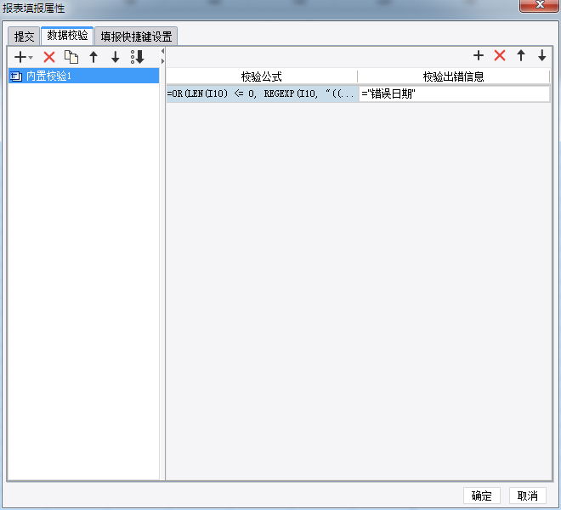Delete the selected validation in left panel
Viewport: 561px width, 510px height.
[49, 57]
